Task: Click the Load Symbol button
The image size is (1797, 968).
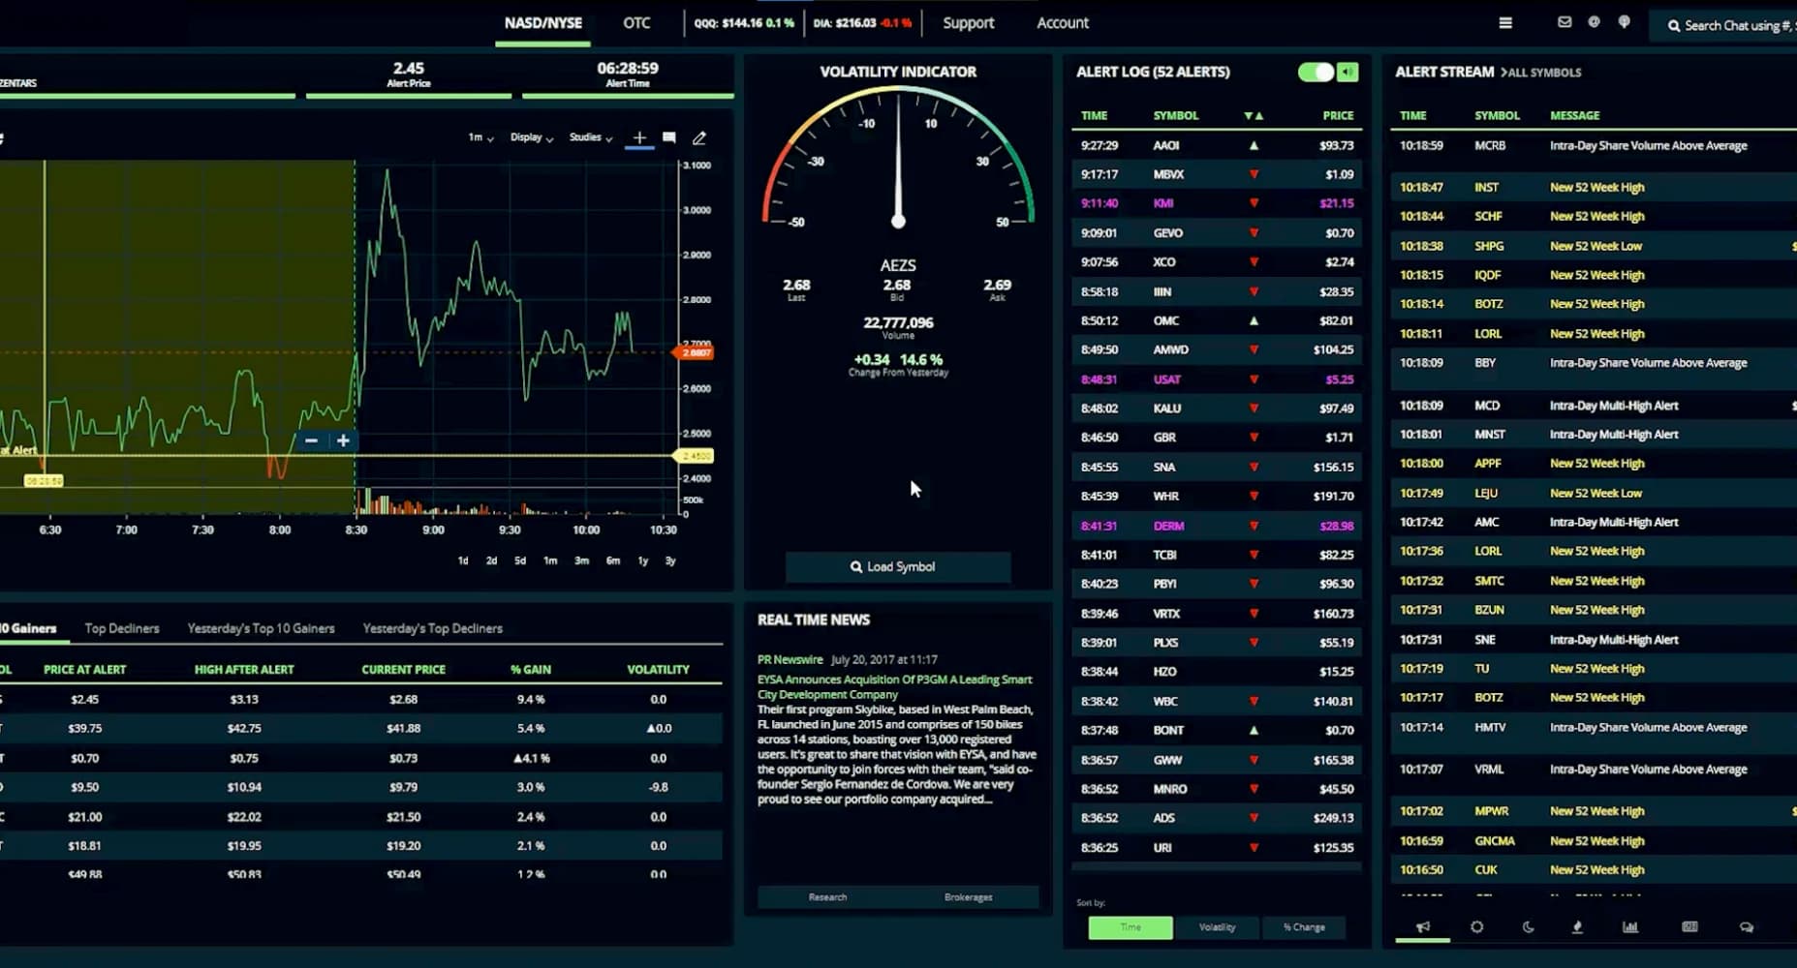Action: [x=898, y=567]
